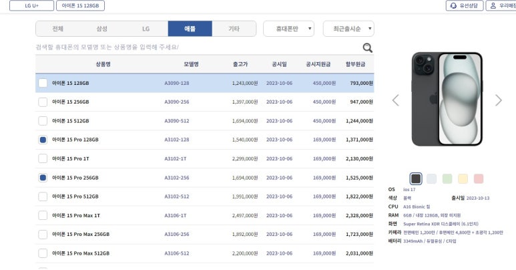The height and width of the screenshot is (270, 516).
Task: Click model name A3102-1T
Action: 176,158
